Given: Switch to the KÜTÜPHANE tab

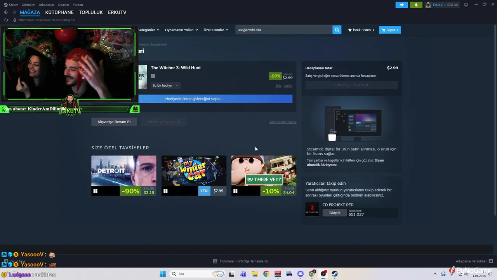Looking at the screenshot, I should click(x=59, y=12).
